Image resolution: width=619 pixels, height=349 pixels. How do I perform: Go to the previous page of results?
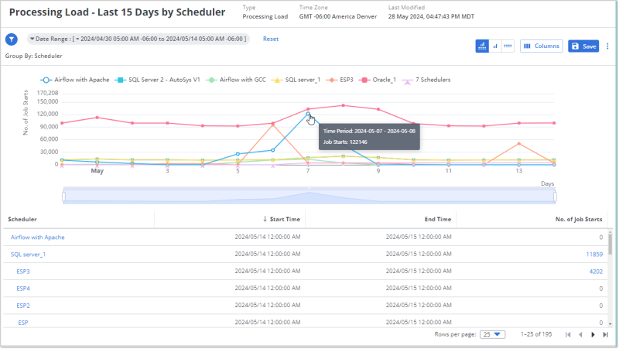[x=581, y=334]
